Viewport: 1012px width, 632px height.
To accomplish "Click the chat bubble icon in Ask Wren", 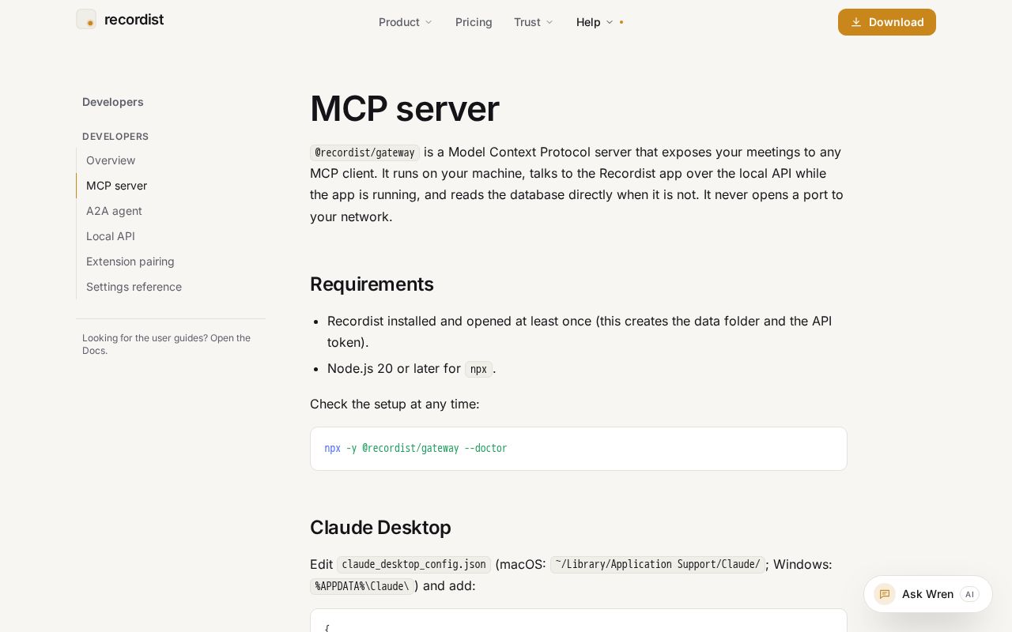I will click(885, 594).
